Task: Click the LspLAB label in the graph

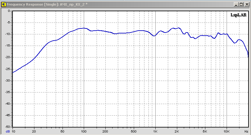Action: pyautogui.click(x=238, y=15)
